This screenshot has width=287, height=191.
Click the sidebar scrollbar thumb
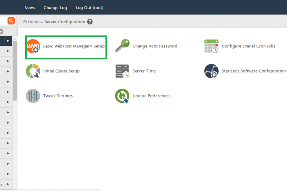(15, 71)
